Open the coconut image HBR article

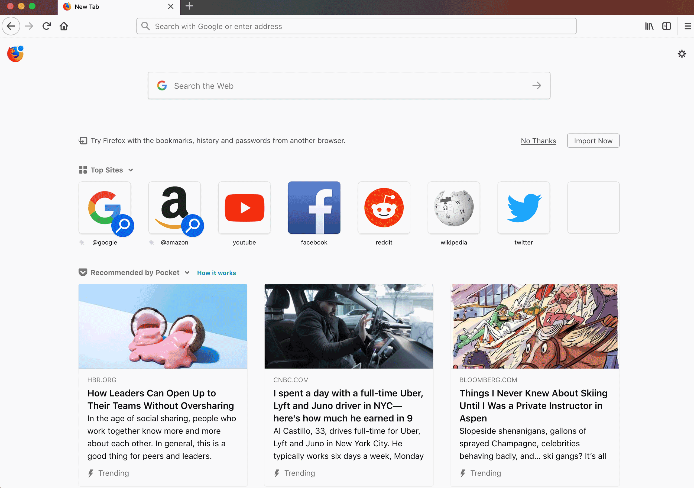[x=163, y=326]
